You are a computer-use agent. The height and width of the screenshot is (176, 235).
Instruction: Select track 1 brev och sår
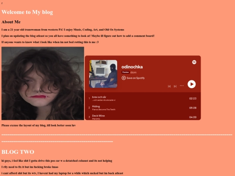pos(143,98)
